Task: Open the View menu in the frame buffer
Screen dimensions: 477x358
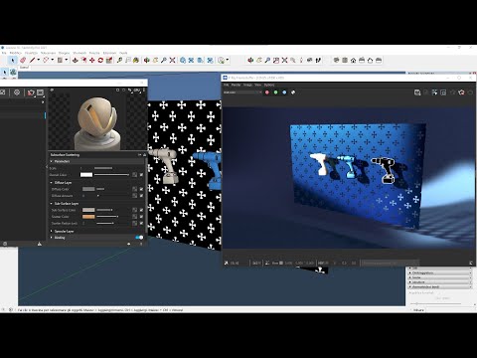Action: coord(257,85)
